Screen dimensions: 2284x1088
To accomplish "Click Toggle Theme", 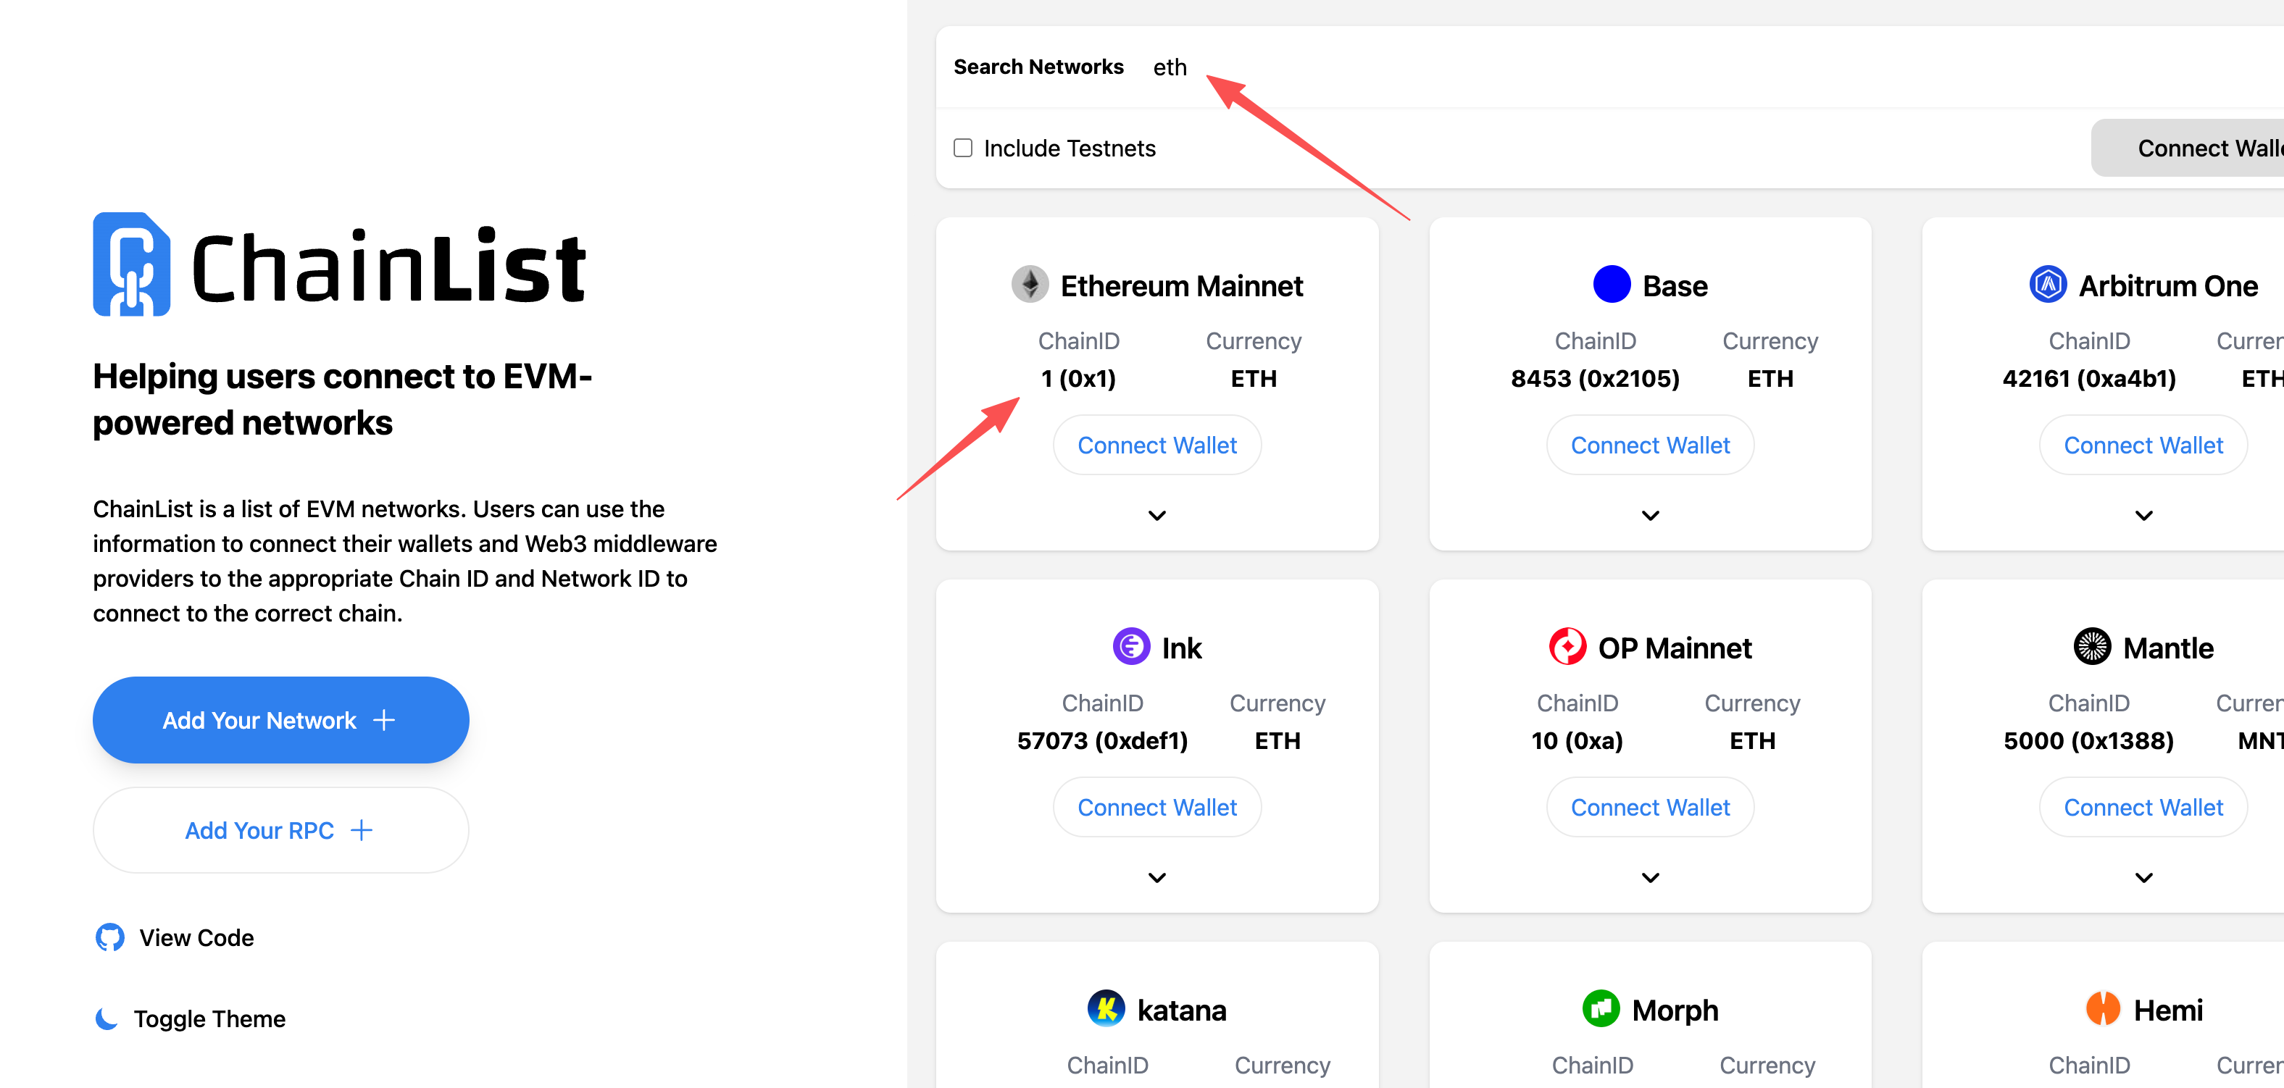I will (191, 1019).
